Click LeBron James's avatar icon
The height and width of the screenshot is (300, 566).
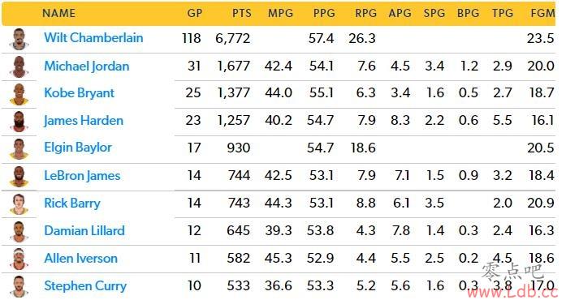point(19,177)
